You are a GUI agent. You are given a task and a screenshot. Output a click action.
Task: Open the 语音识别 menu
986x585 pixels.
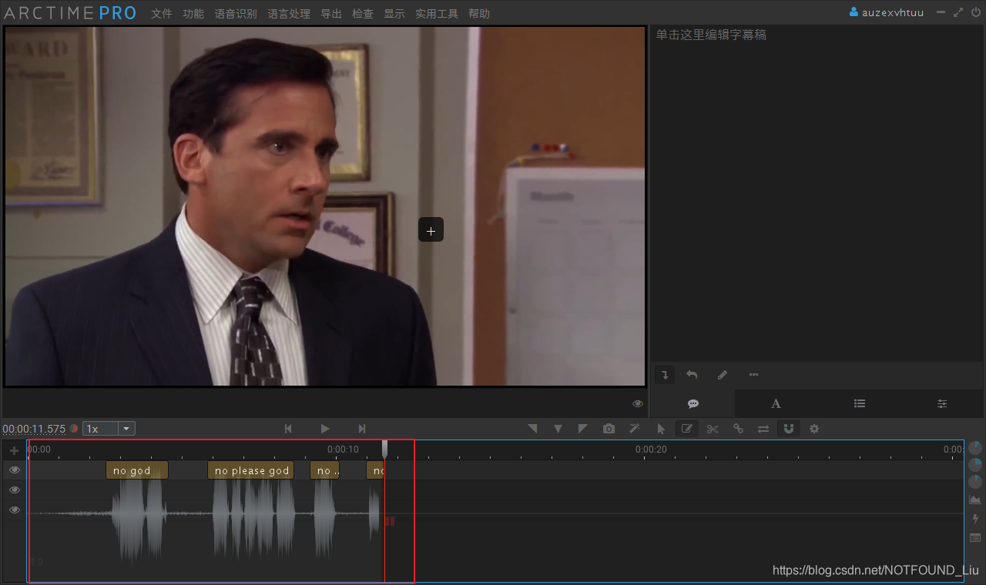tap(236, 14)
